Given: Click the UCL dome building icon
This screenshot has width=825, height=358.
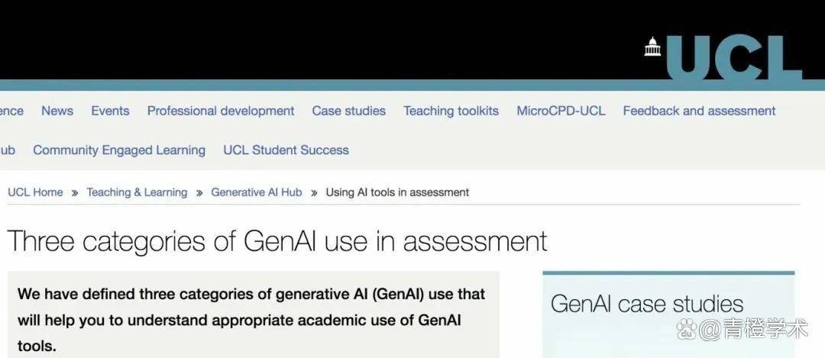Looking at the screenshot, I should (x=652, y=47).
